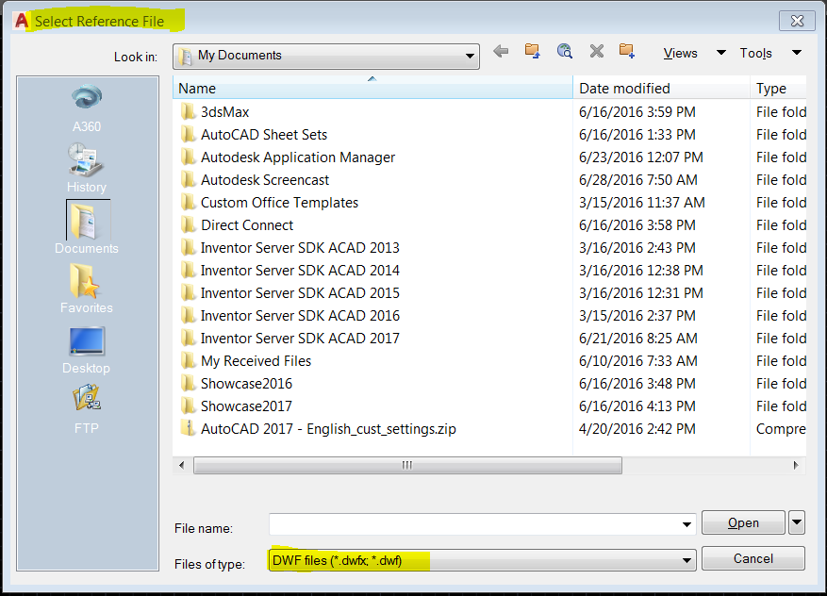Go up one folder level icon

coord(532,52)
